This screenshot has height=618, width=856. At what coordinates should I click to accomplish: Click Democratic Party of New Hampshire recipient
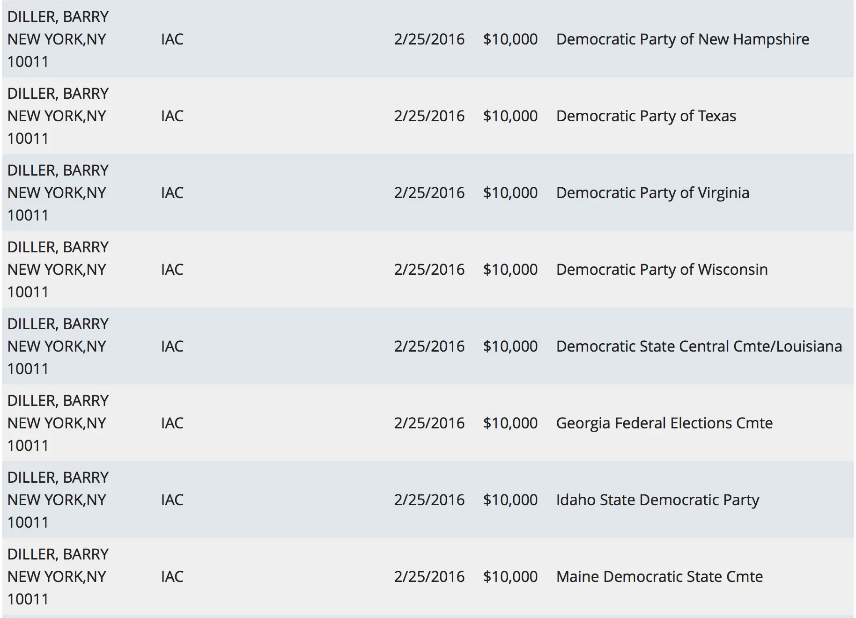click(682, 39)
